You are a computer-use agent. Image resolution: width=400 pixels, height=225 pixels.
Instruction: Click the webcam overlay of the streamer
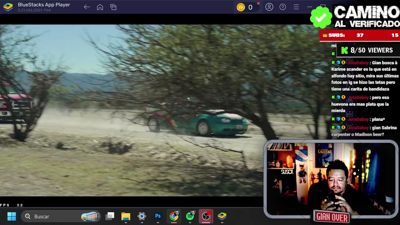point(331,178)
